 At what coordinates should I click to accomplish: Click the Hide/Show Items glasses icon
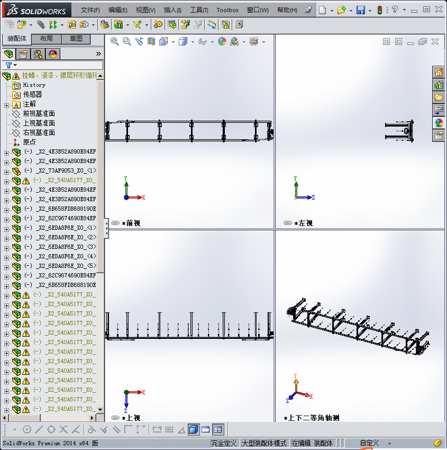click(203, 42)
